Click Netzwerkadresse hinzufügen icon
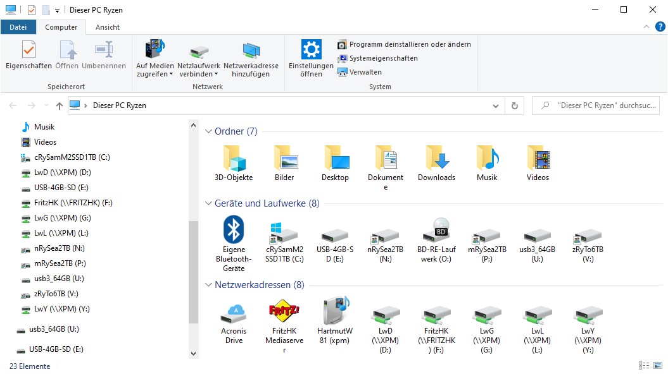Viewport: 668px width, 374px height. 251,51
